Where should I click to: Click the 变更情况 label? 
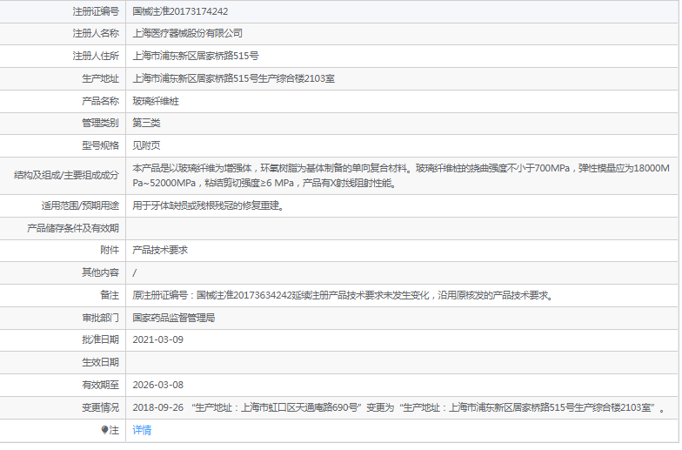(x=101, y=407)
